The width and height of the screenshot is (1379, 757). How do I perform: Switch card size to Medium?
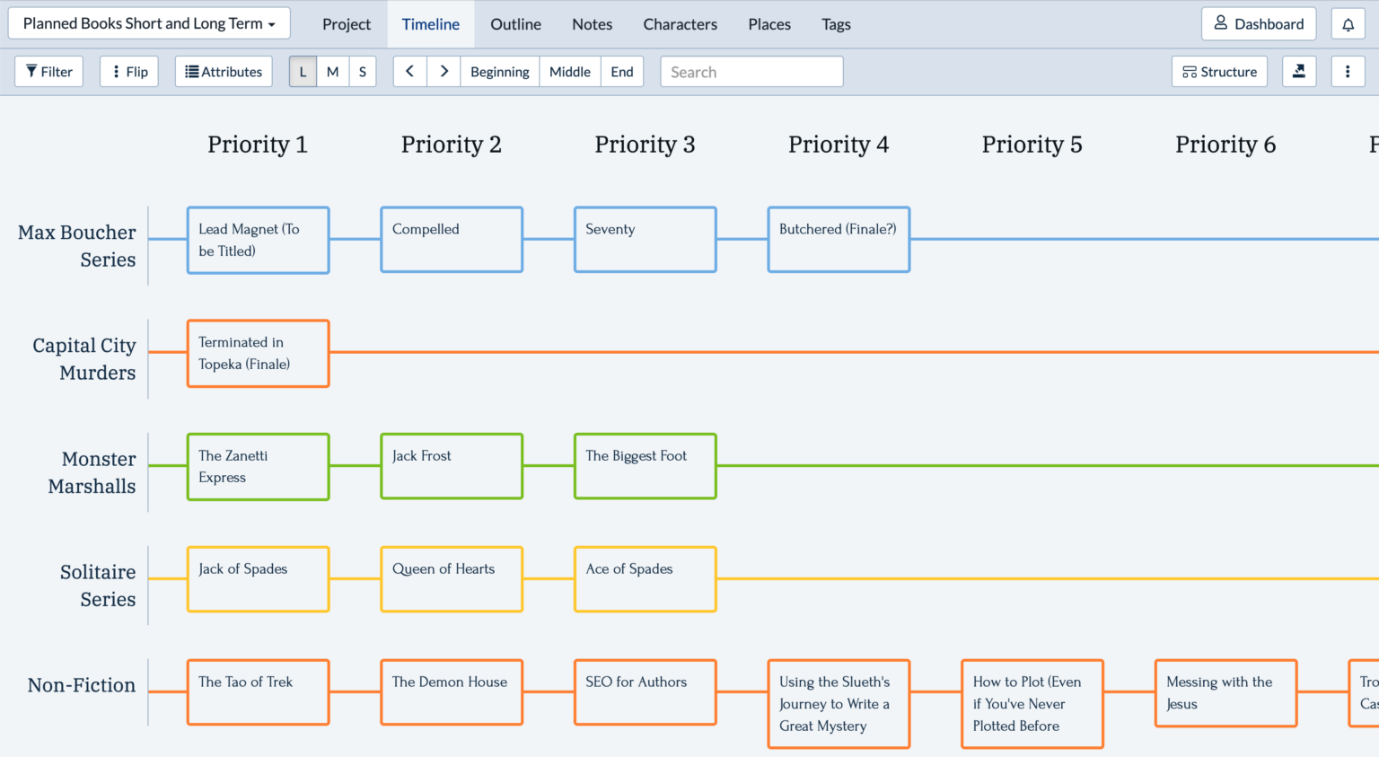click(x=332, y=71)
